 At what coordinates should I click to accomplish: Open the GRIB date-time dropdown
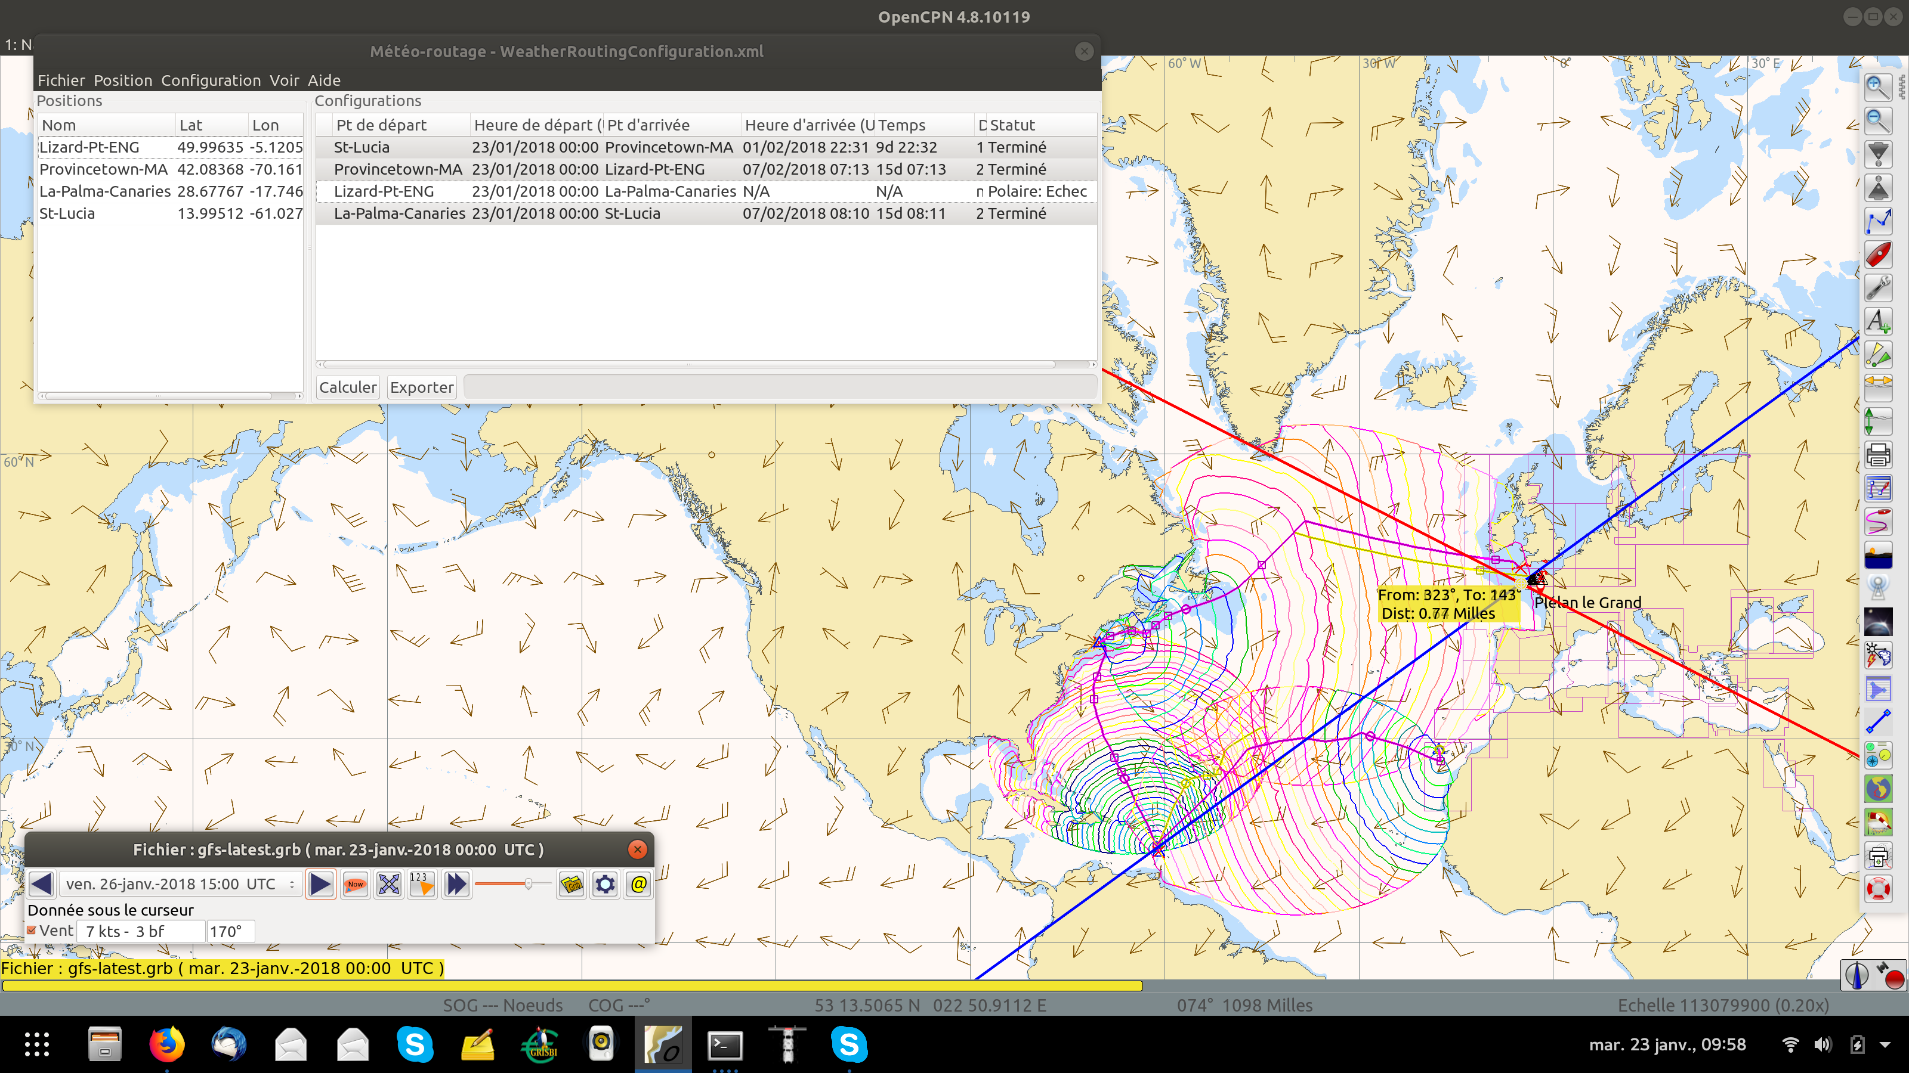coord(180,883)
